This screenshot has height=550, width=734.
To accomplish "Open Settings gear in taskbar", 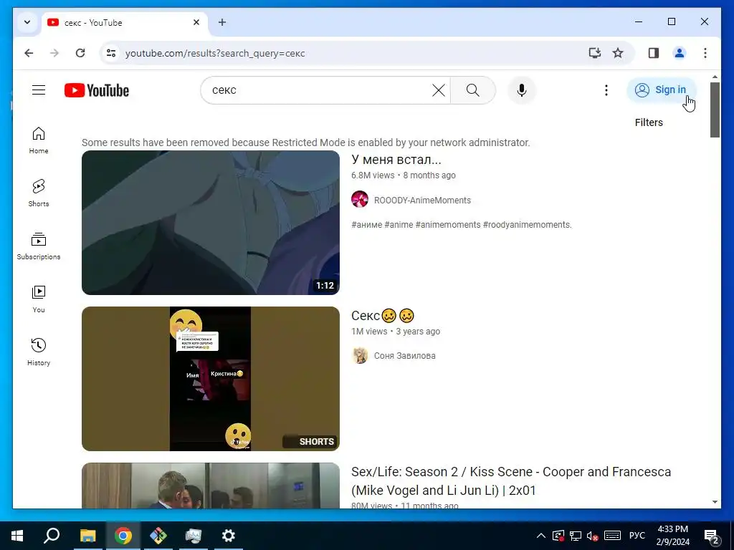I will point(228,536).
